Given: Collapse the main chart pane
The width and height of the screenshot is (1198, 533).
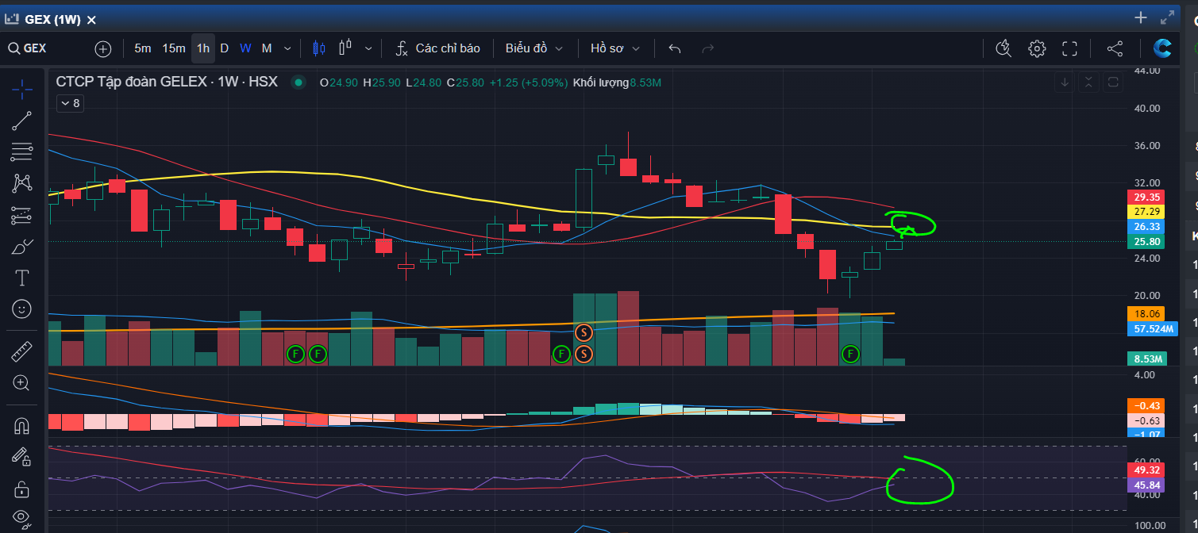Looking at the screenshot, I should [x=1089, y=82].
